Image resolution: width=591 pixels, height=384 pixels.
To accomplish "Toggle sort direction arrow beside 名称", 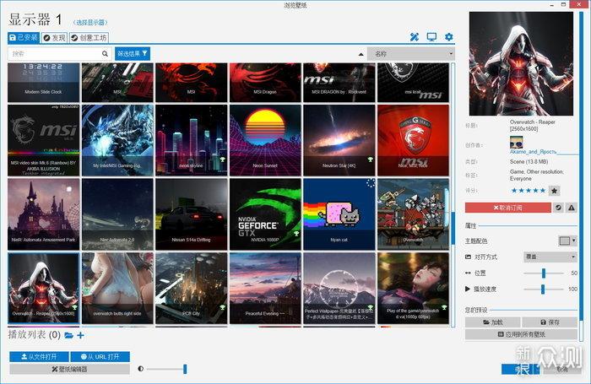I will click(361, 54).
